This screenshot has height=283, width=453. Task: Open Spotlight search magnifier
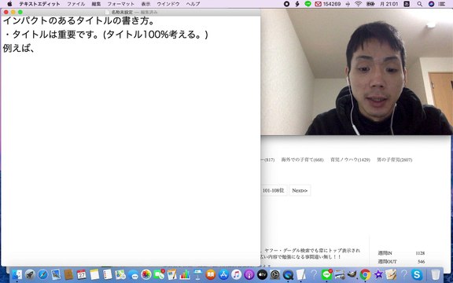(420, 4)
